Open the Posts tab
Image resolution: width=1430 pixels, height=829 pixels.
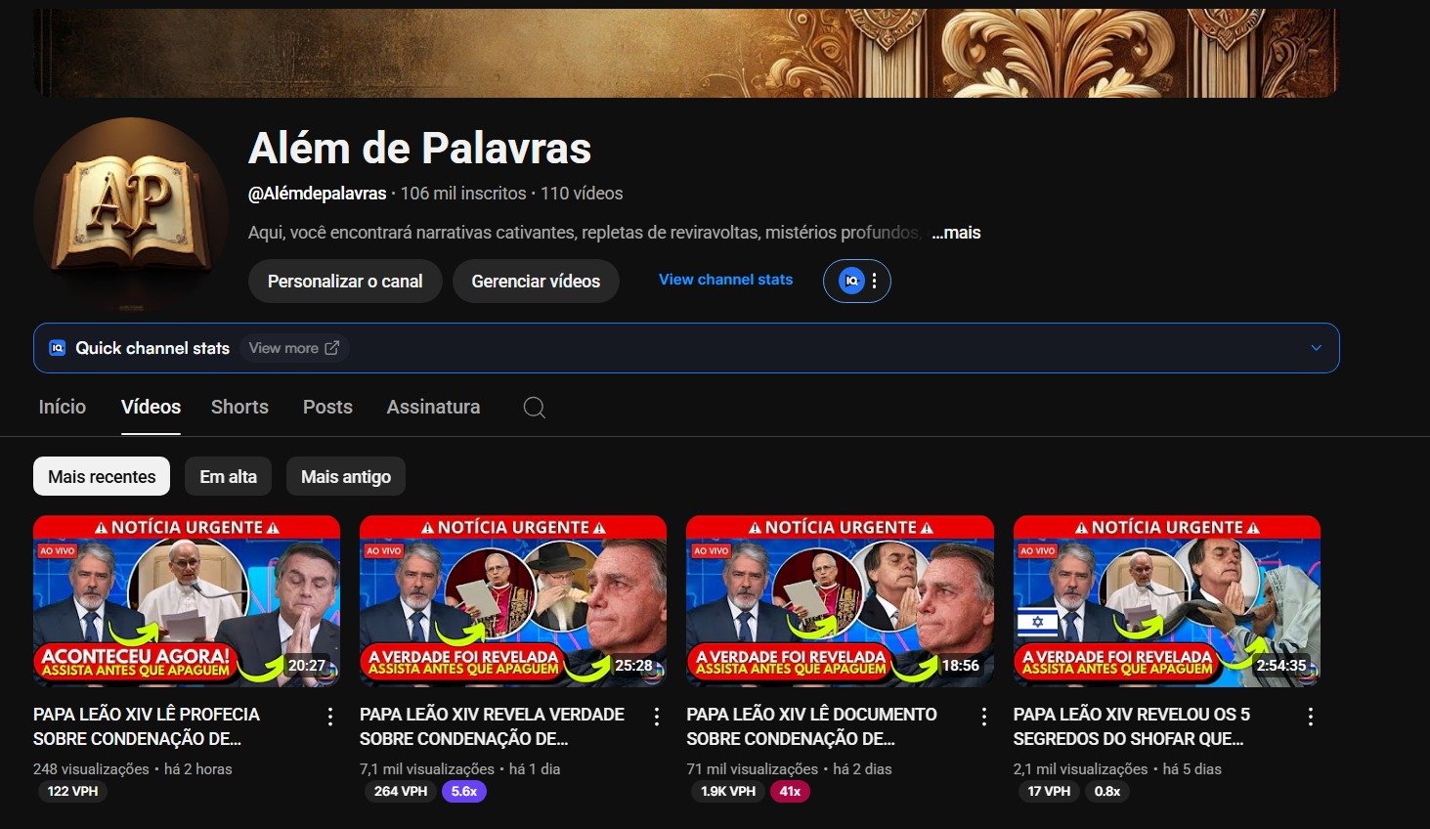click(x=327, y=407)
